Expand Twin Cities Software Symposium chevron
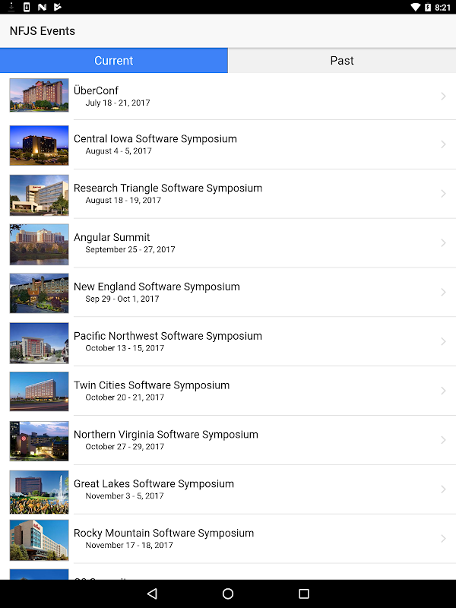The width and height of the screenshot is (456, 608). [x=443, y=391]
